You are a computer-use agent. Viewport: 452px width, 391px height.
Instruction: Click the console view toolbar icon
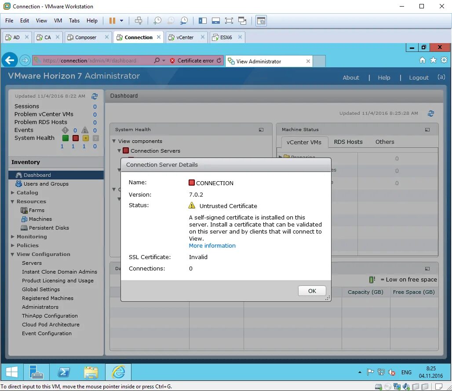[x=261, y=21]
